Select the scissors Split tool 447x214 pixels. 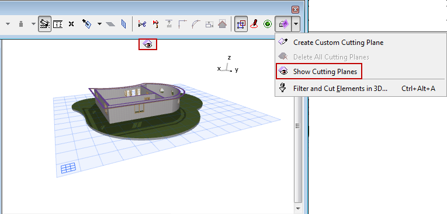coord(142,24)
